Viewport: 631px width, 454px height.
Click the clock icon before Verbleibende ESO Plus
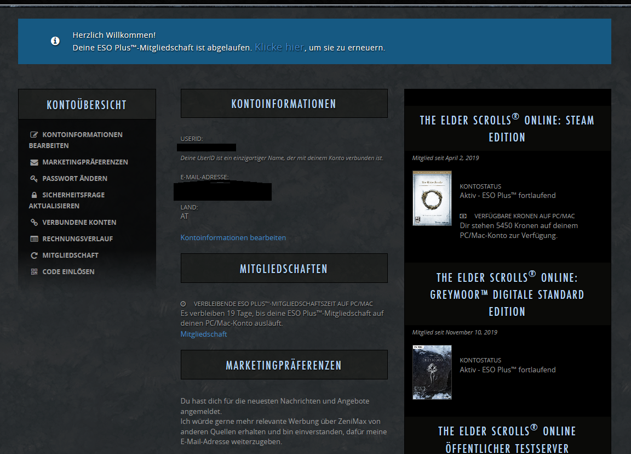(x=183, y=304)
